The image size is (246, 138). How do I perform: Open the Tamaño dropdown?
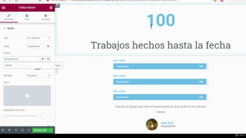(38, 76)
